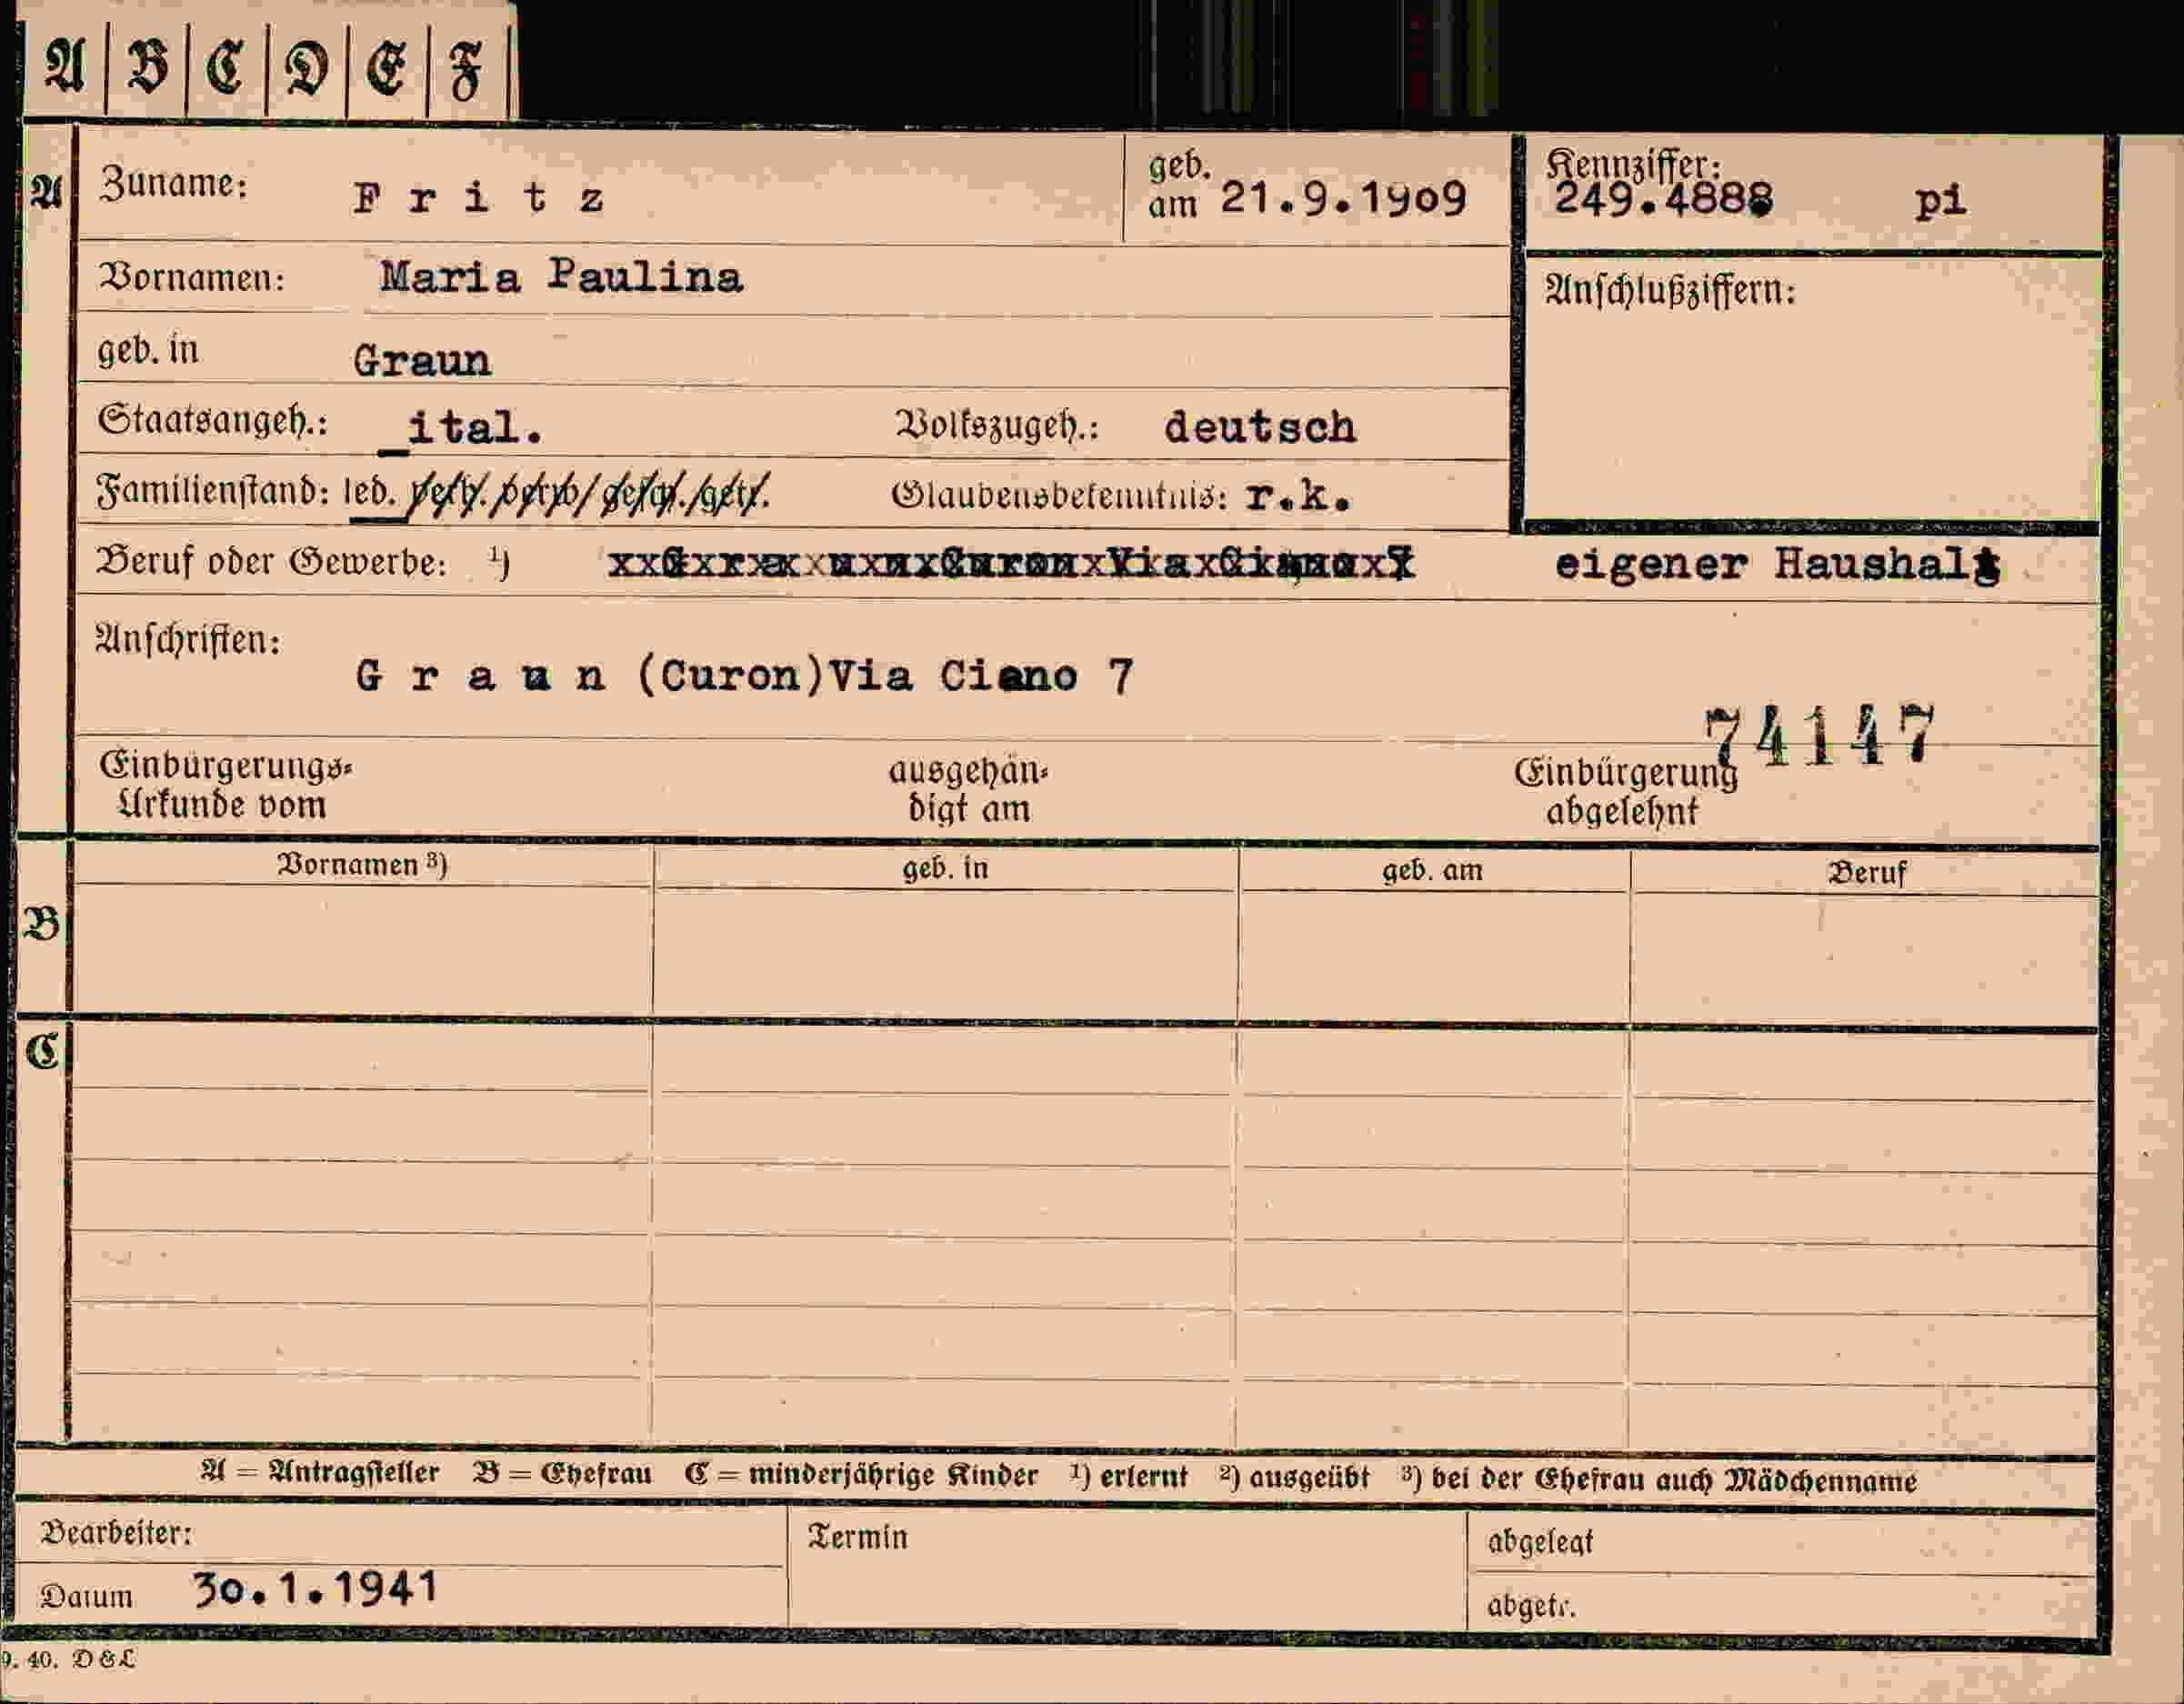Viewport: 2184px width, 1704px height.
Task: Click the 'C = minderjährige Kinder' legend entry
Action: coord(862,1475)
